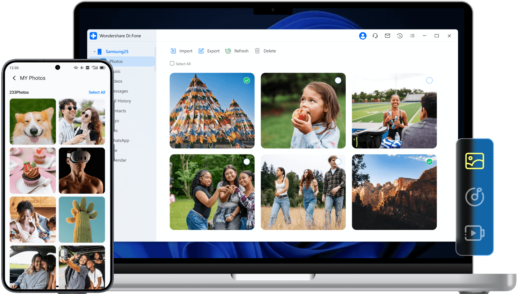Screen dimensions: 517x294
Task: Tap the sunglasses couple photo on phone
Action: tap(82, 122)
